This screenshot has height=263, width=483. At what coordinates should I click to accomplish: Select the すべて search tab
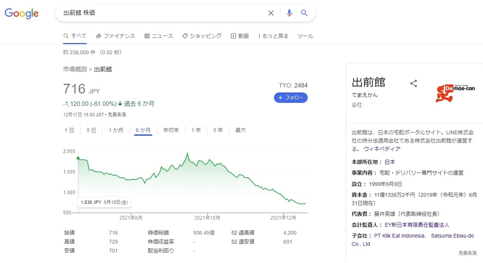click(x=75, y=36)
